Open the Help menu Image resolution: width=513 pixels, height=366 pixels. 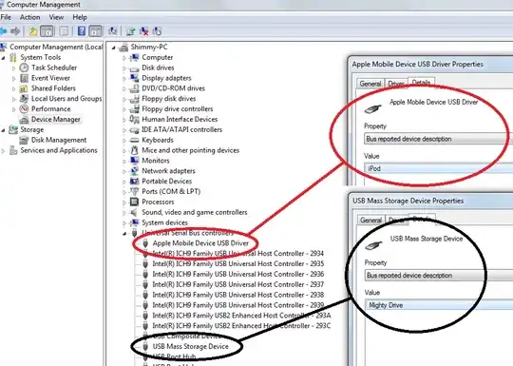pyautogui.click(x=80, y=17)
